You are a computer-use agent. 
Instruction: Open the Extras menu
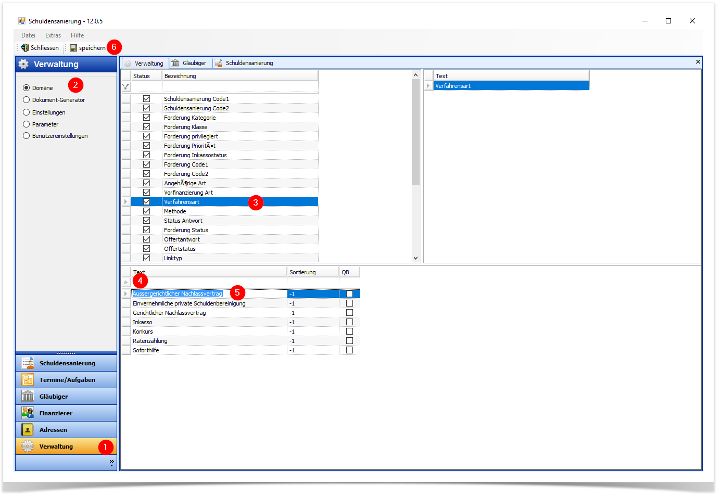[x=53, y=35]
